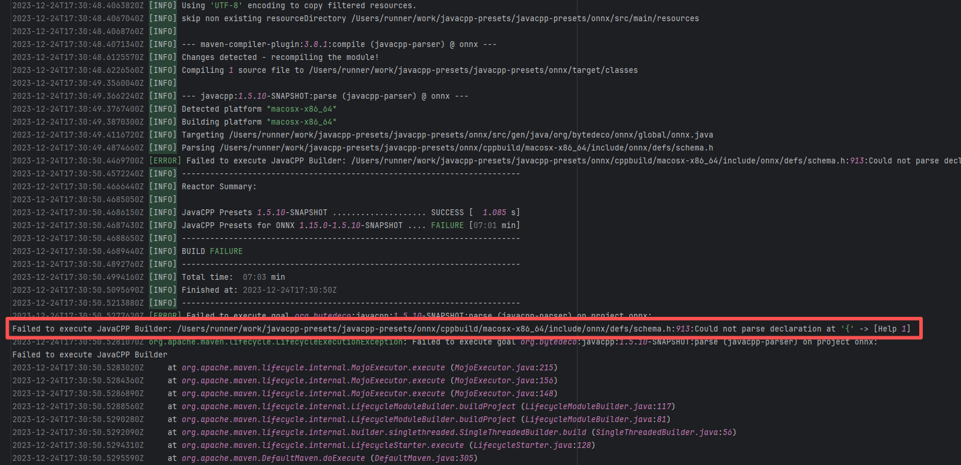Click the first [ERROR] tag in the log
This screenshot has width=961, height=465.
(165, 160)
